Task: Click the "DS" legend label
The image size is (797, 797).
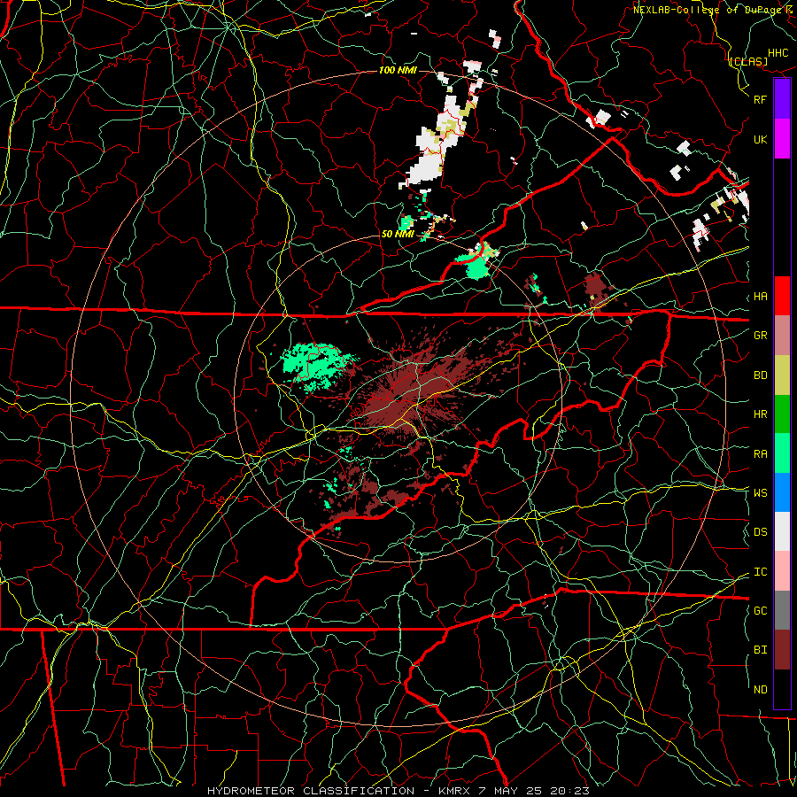Action: click(760, 532)
